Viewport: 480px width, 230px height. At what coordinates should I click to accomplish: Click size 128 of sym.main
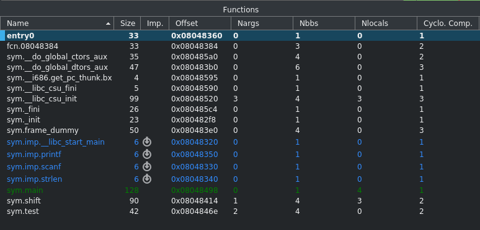point(131,190)
